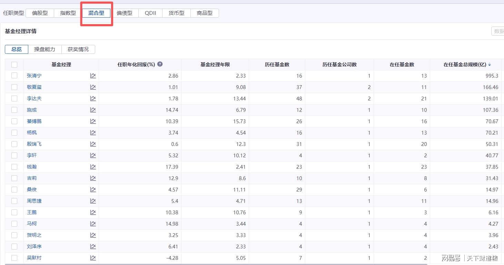Viewport: 504px width, 265px height.
Task: Open the 操盘能力 tab
Action: pos(45,49)
